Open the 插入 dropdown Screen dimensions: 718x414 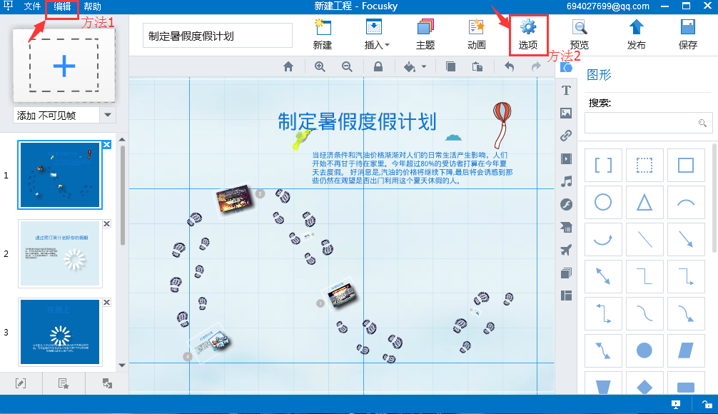376,34
